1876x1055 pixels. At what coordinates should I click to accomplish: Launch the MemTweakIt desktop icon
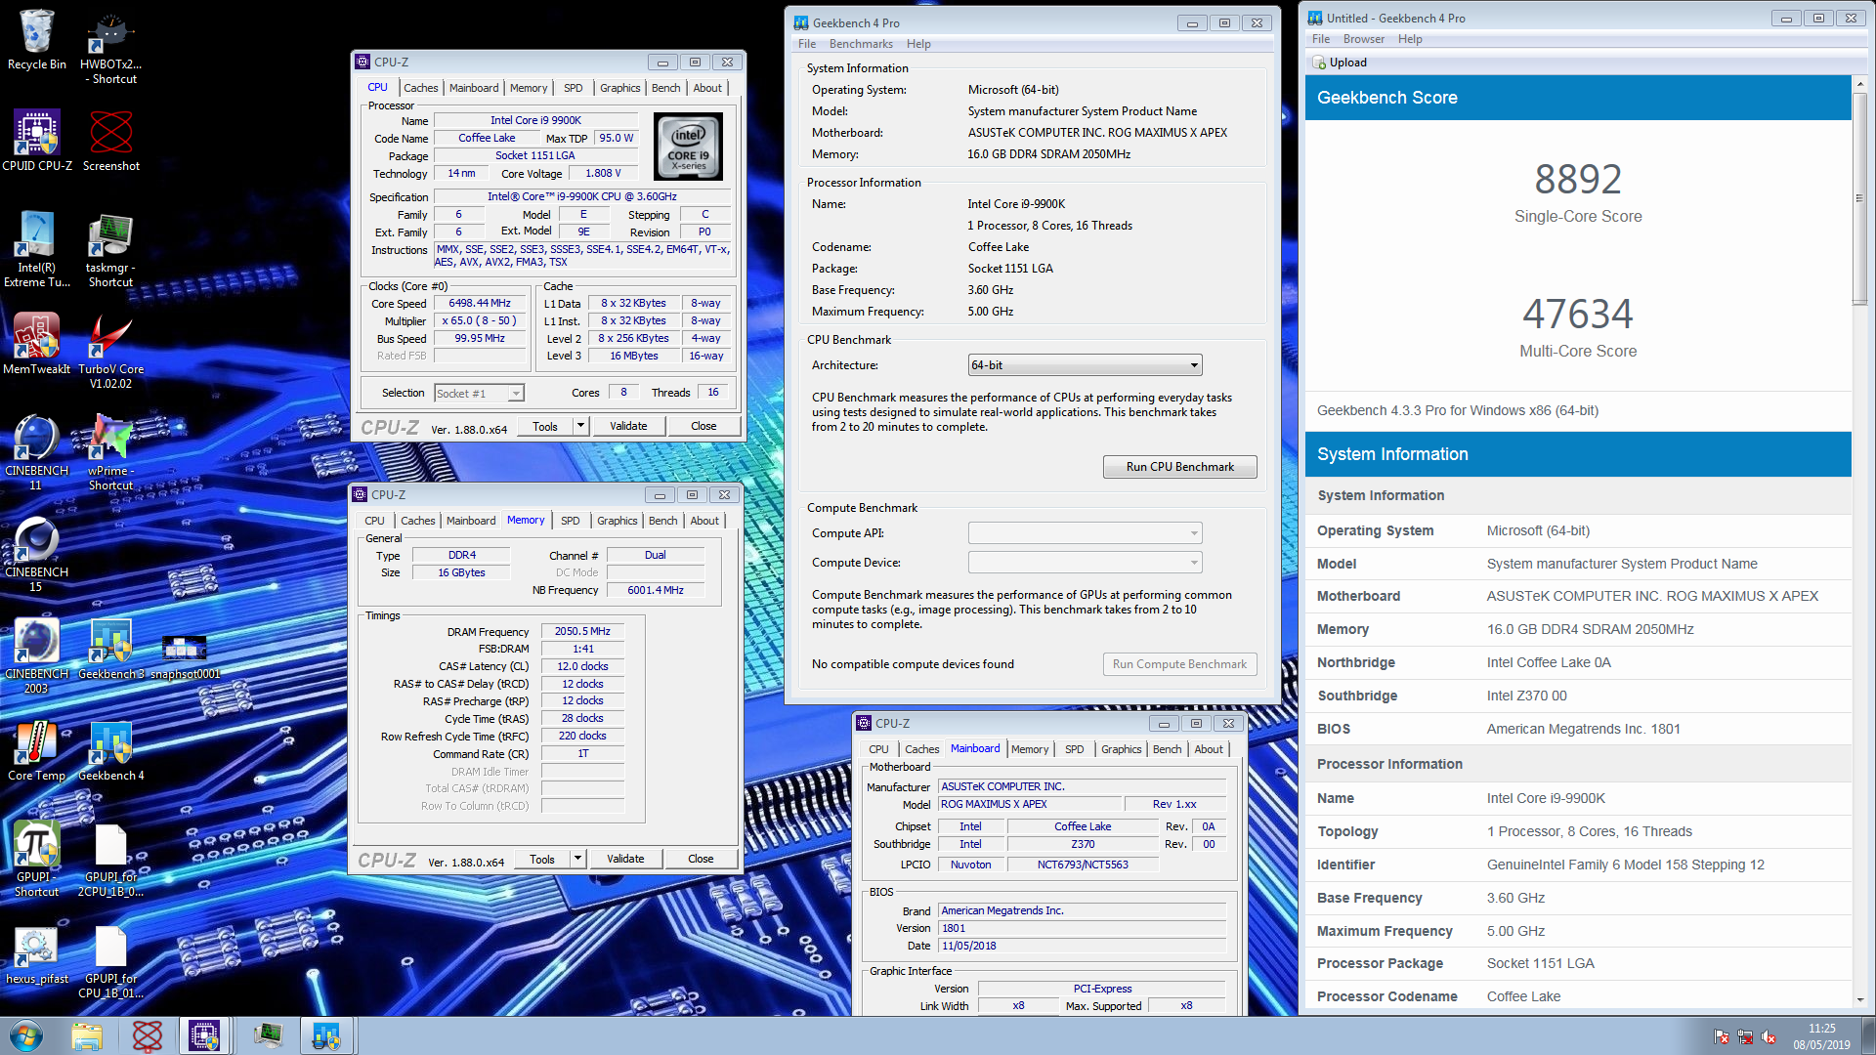[x=36, y=344]
